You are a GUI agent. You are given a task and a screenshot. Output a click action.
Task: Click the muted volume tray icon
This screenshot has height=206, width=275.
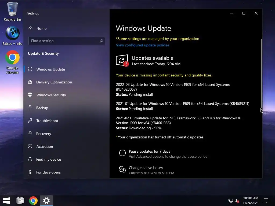237,201
